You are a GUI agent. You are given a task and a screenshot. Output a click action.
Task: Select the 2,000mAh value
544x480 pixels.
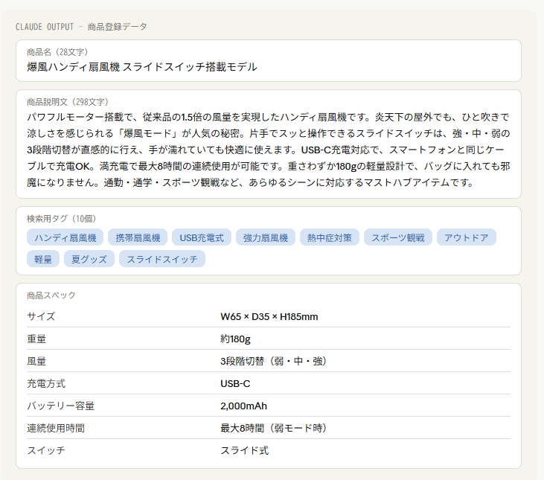pyautogui.click(x=243, y=406)
